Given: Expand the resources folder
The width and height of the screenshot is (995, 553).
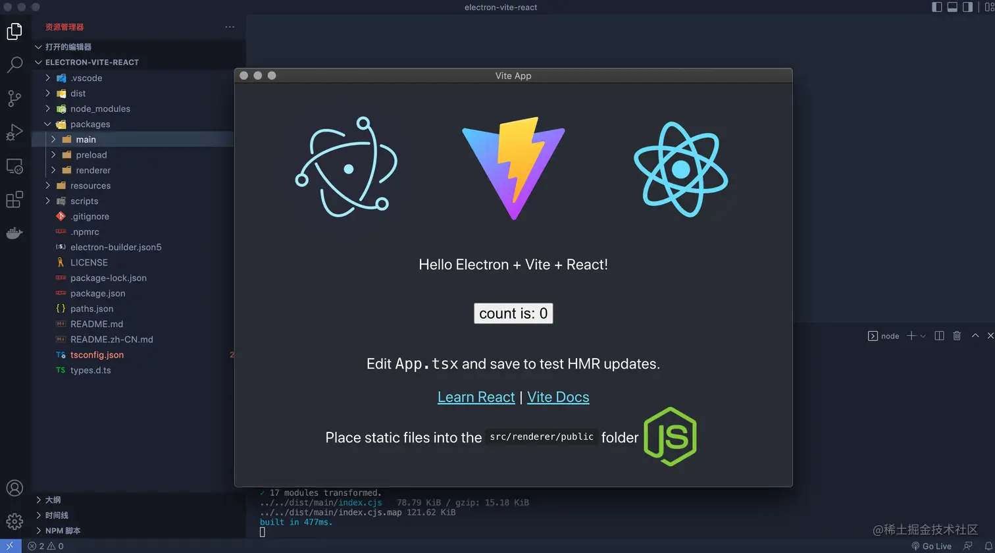Looking at the screenshot, I should [x=133, y=186].
